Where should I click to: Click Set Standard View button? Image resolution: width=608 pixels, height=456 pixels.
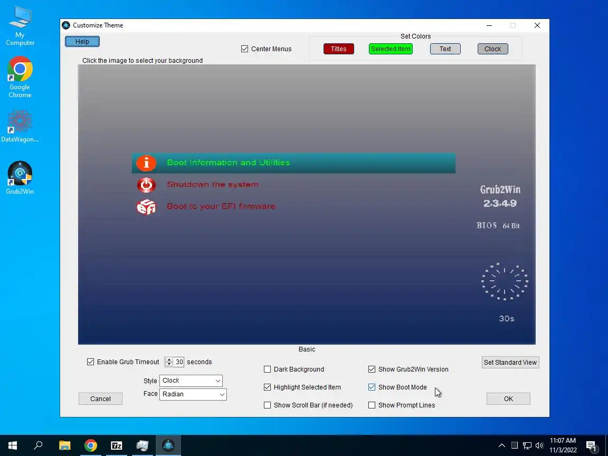510,363
